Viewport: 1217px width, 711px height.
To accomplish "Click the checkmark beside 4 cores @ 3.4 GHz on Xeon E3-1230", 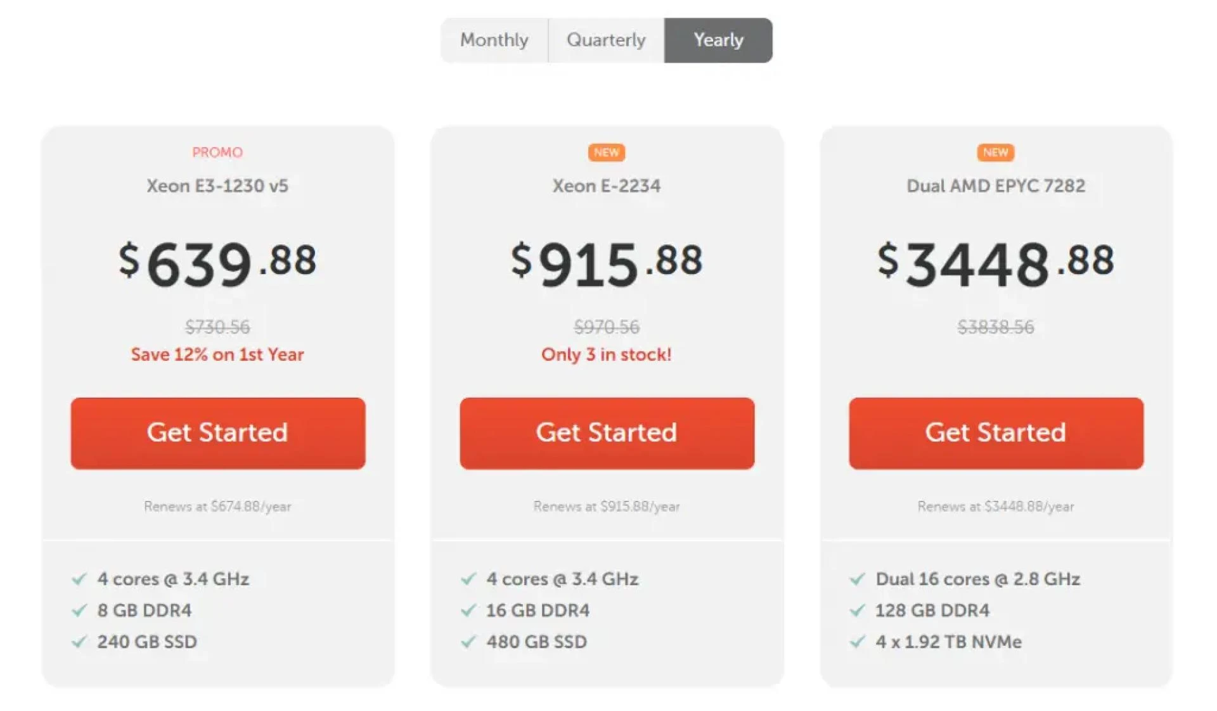I will tap(80, 579).
